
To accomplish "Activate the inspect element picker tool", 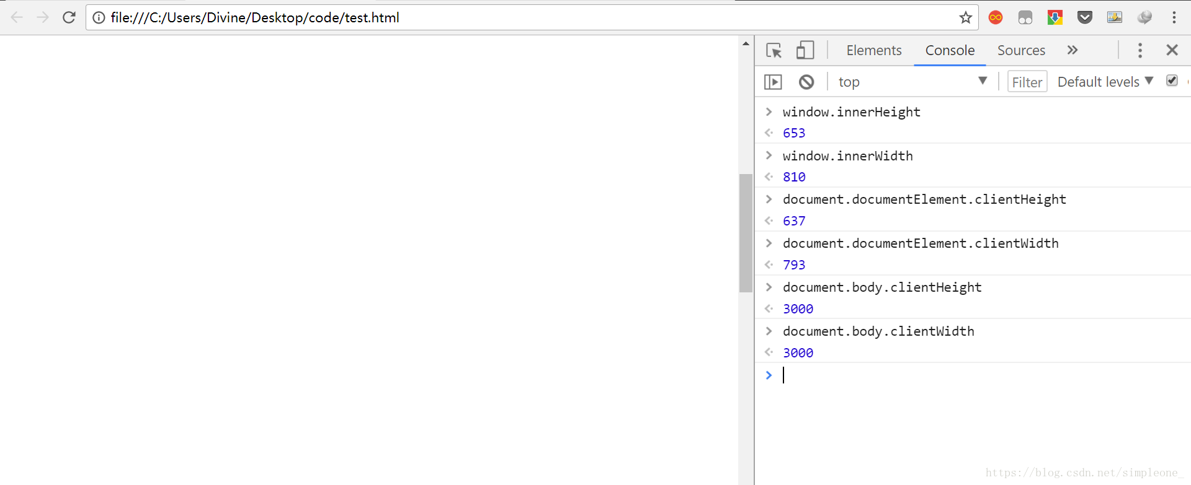I will point(774,50).
